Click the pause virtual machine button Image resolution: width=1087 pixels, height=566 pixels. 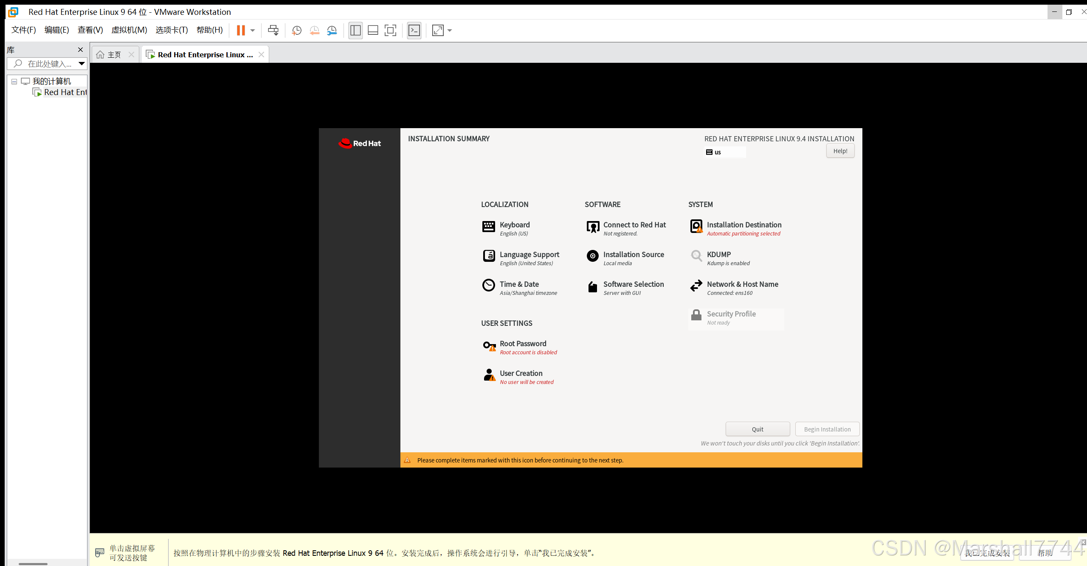(241, 30)
